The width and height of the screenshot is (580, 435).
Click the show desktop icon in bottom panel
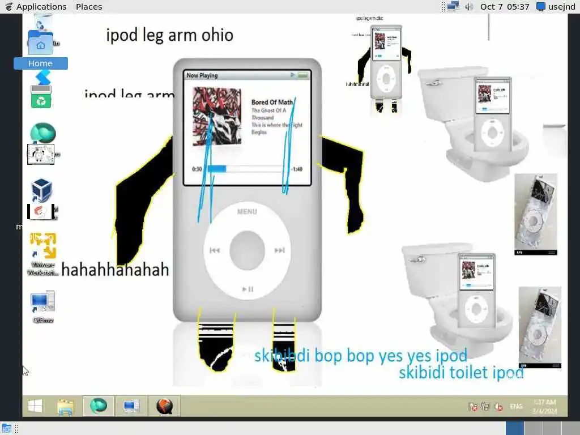point(6,428)
